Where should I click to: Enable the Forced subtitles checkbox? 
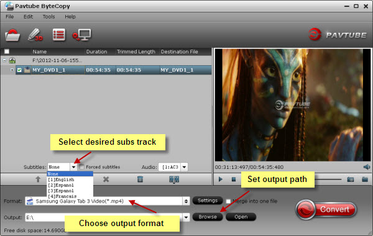point(81,167)
